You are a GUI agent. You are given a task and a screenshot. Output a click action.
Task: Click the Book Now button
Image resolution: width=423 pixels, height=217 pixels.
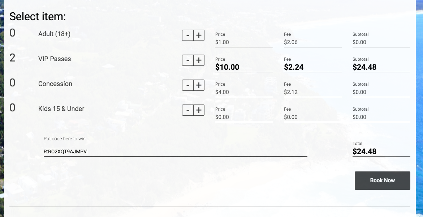click(x=382, y=180)
